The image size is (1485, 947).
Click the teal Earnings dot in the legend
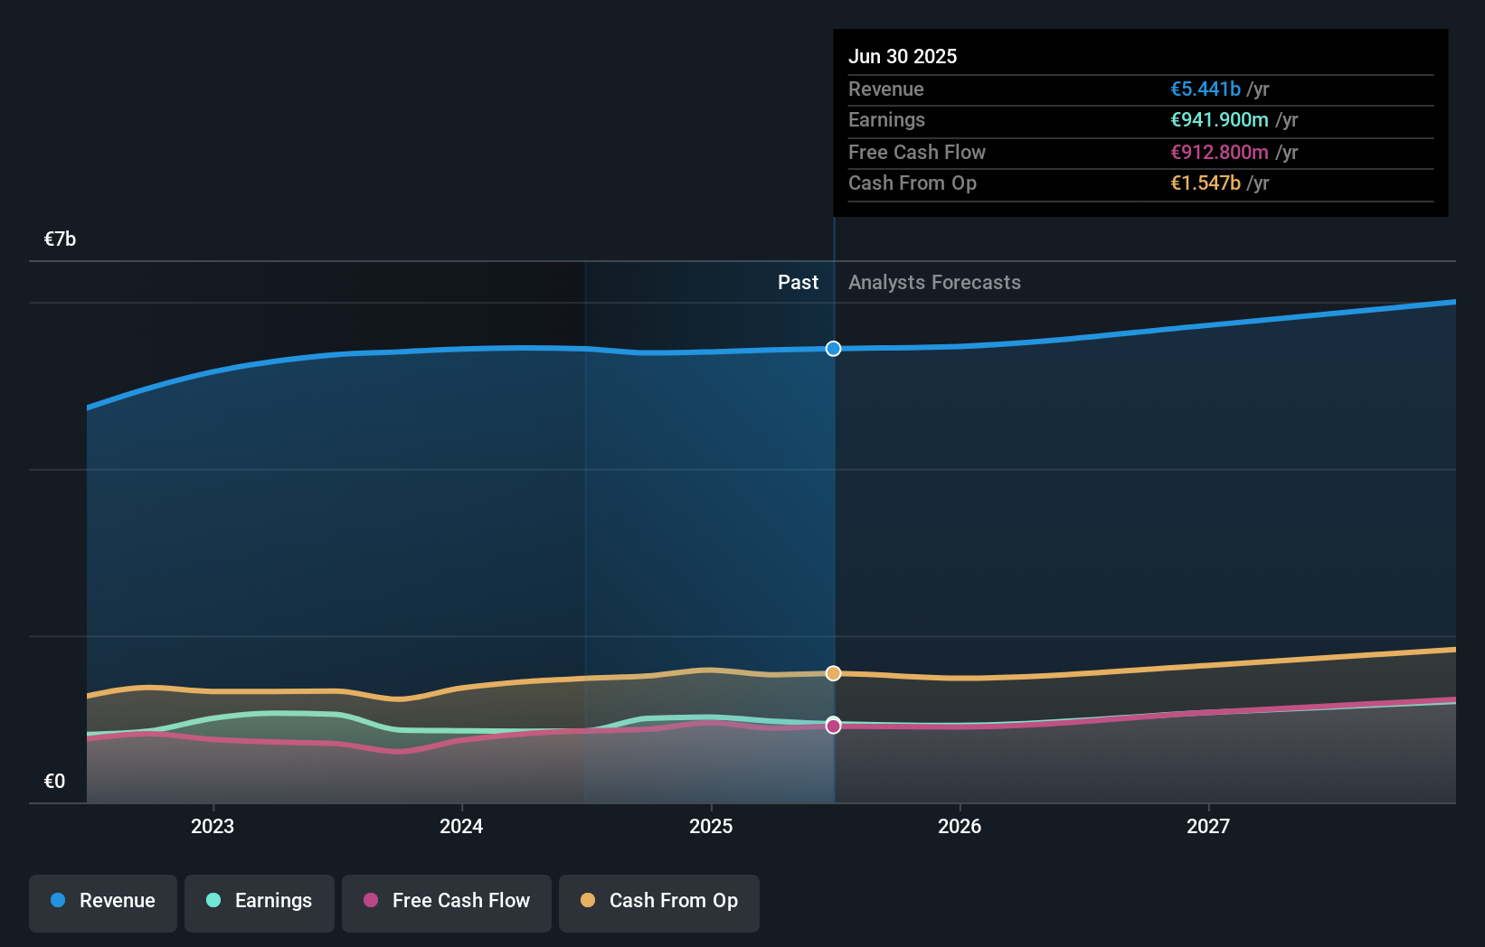tap(212, 901)
